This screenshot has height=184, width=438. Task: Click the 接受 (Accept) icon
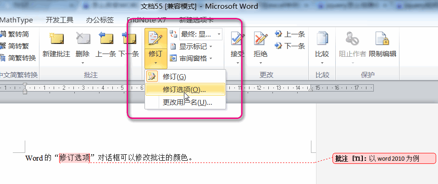238,39
